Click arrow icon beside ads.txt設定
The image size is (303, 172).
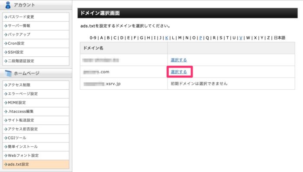pos(6,164)
